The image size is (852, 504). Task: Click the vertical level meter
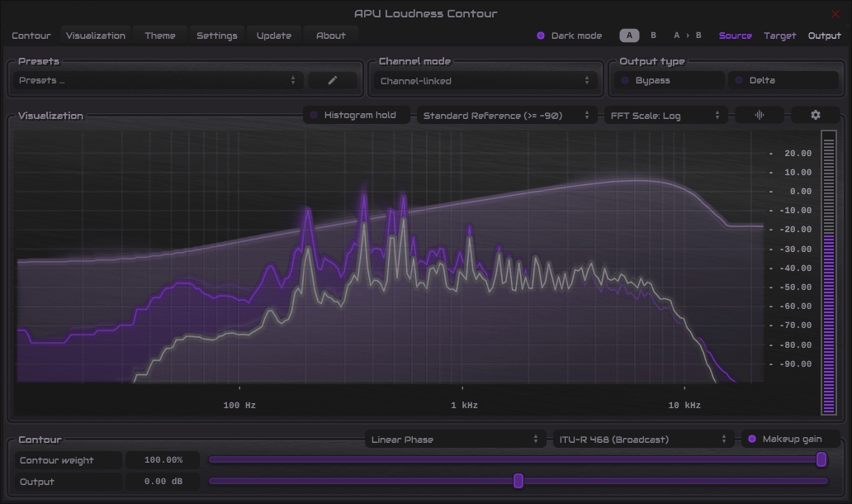(x=829, y=273)
